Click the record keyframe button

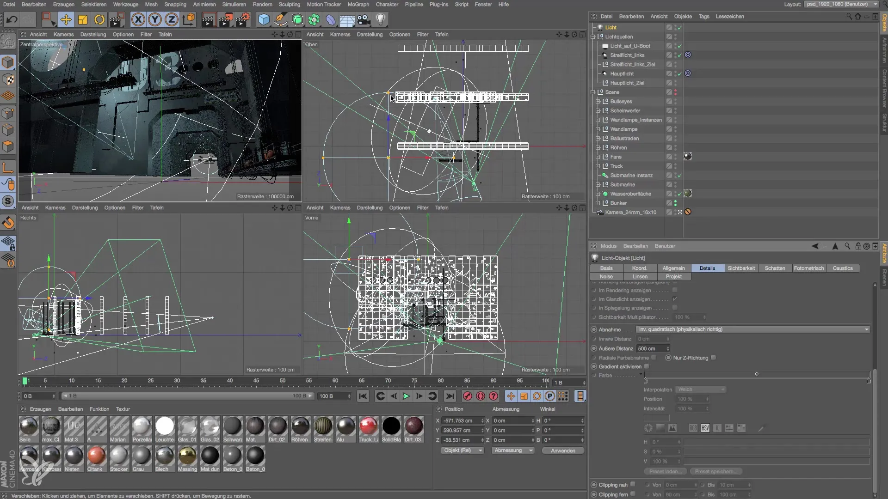point(468,396)
